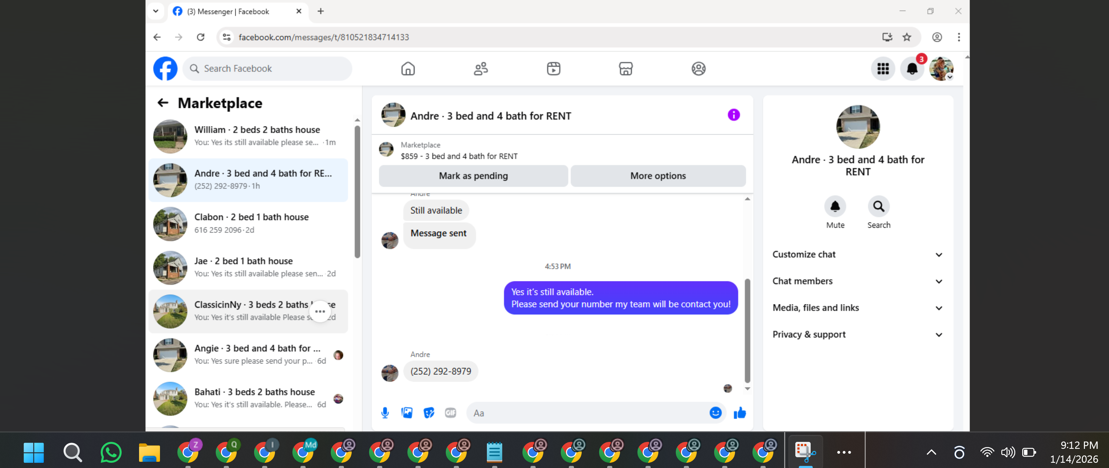The image size is (1109, 468).
Task: Open the Friends tab in top navigation
Action: pos(481,69)
